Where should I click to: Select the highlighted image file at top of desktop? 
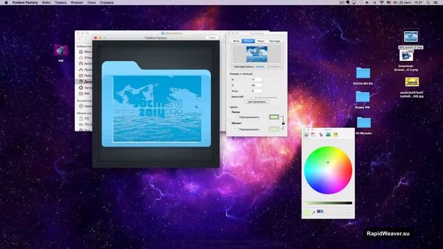point(410,37)
